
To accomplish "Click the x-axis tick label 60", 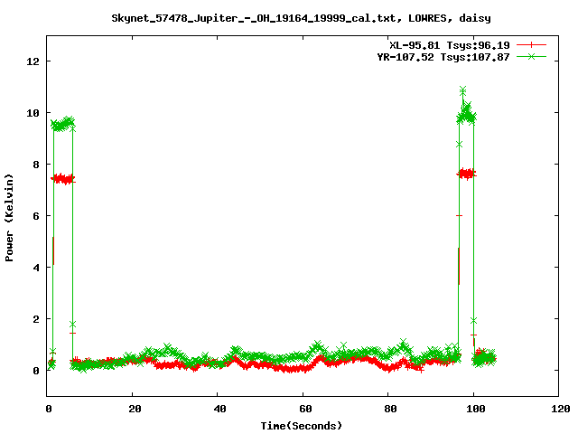I will pyautogui.click(x=305, y=409).
